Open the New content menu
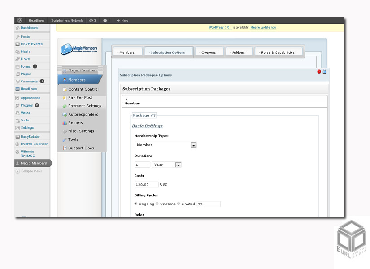 click(122, 21)
